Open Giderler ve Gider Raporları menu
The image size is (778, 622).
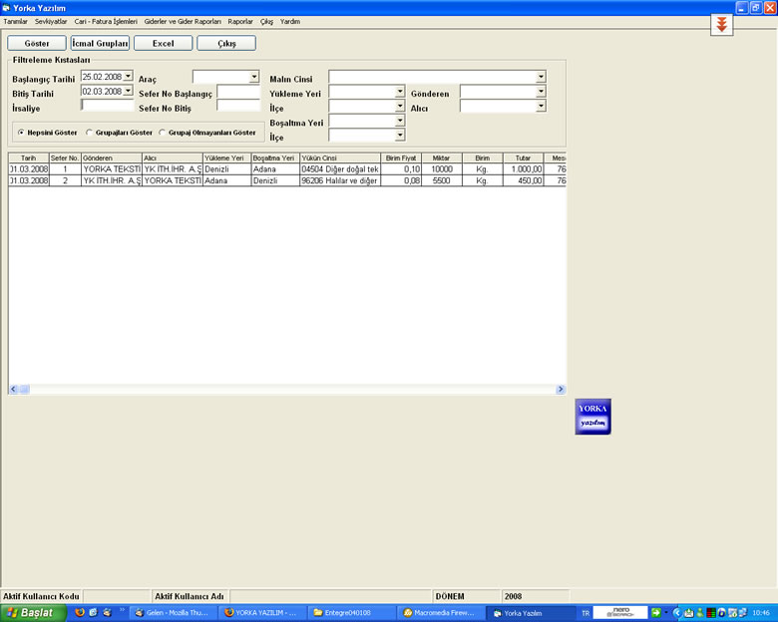click(x=183, y=21)
